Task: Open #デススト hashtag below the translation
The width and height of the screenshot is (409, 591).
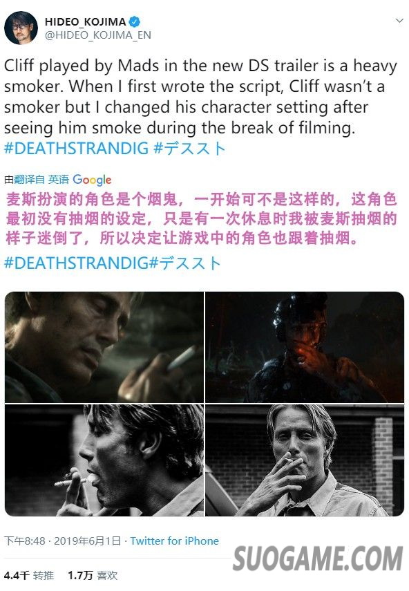Action: coord(185,263)
